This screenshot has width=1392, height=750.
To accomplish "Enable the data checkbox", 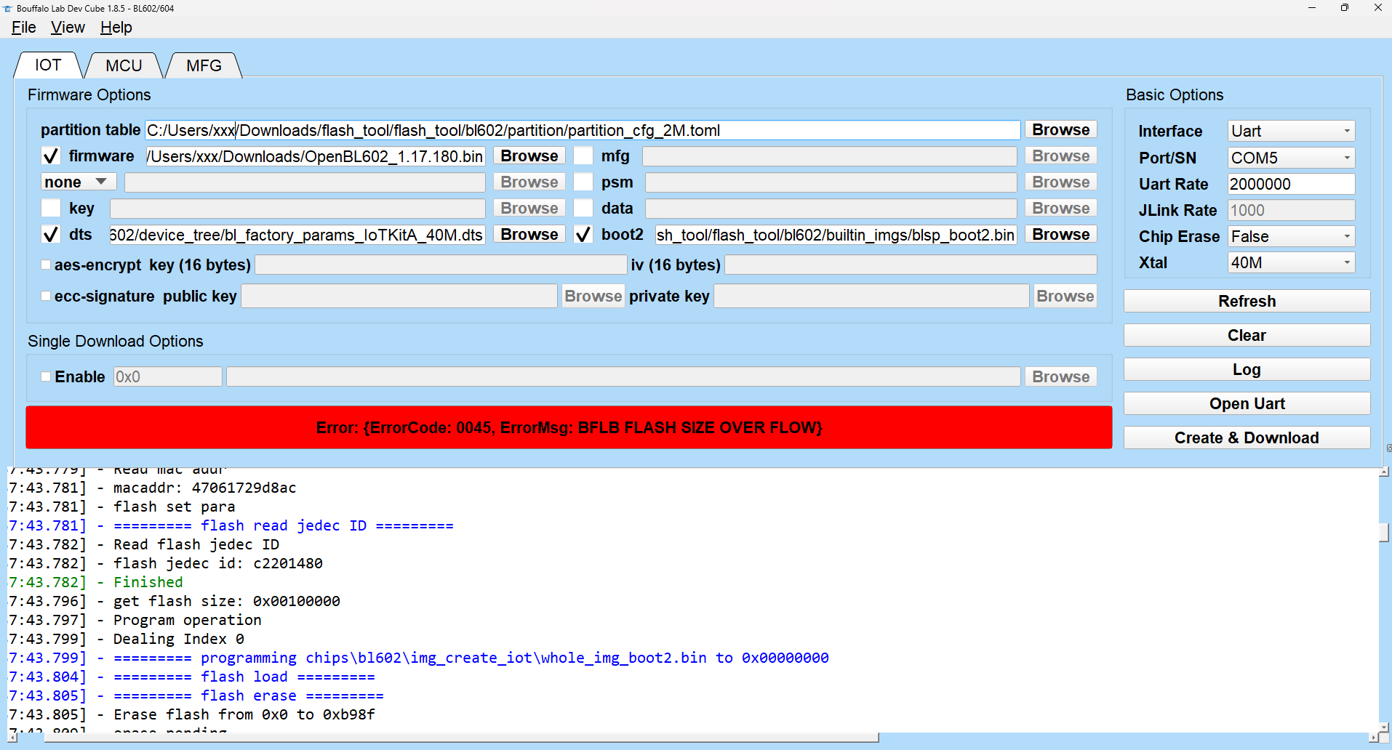I will pos(583,208).
